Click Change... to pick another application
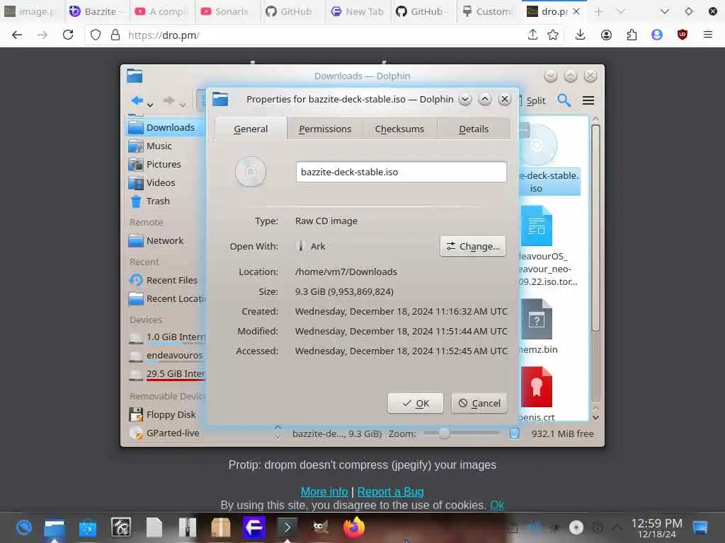725x543 pixels. coord(473,246)
